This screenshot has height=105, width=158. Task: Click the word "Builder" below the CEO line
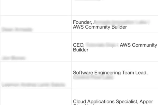[x=81, y=50]
